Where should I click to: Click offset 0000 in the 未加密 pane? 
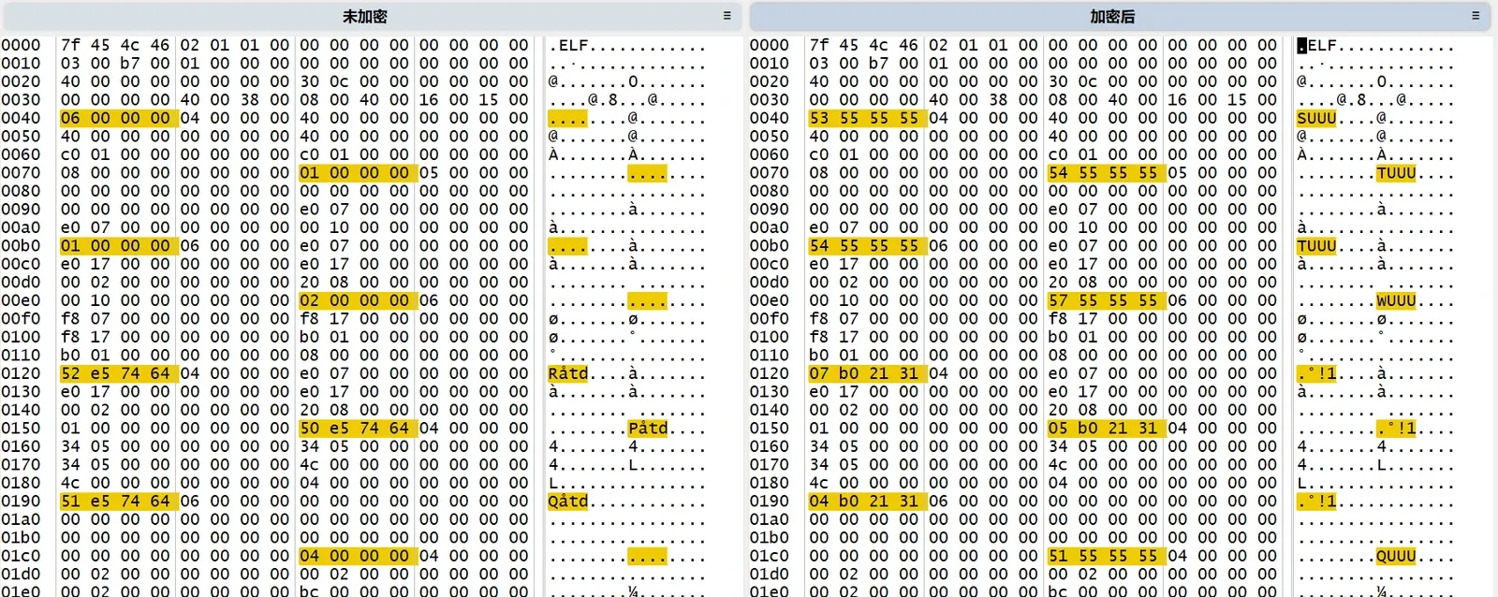pos(21,45)
